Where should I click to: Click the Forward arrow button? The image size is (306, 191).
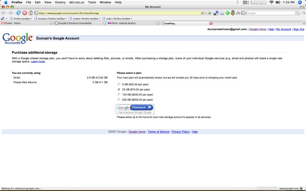point(11,13)
